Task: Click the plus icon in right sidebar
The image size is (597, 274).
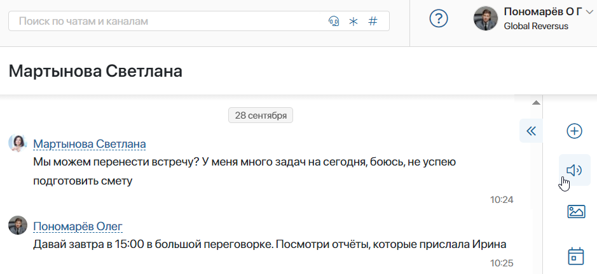Action: 575,131
